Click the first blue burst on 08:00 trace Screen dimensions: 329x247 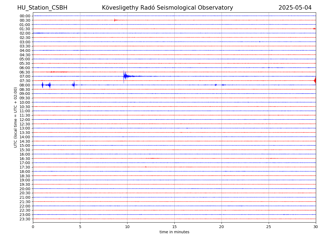point(42,85)
